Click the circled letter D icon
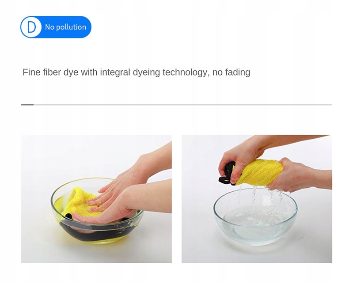The width and height of the screenshot is (349, 284). (x=31, y=27)
